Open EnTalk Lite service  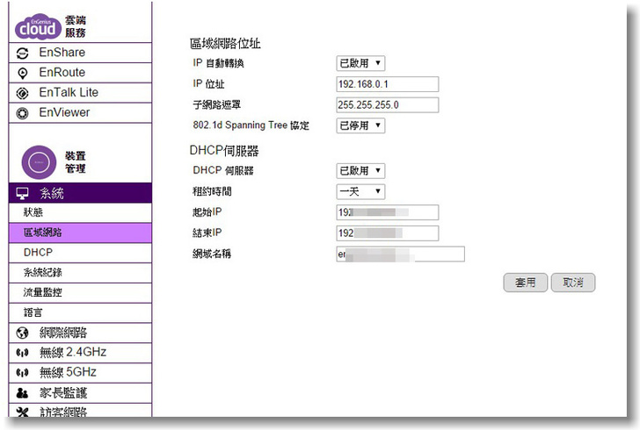coord(80,92)
